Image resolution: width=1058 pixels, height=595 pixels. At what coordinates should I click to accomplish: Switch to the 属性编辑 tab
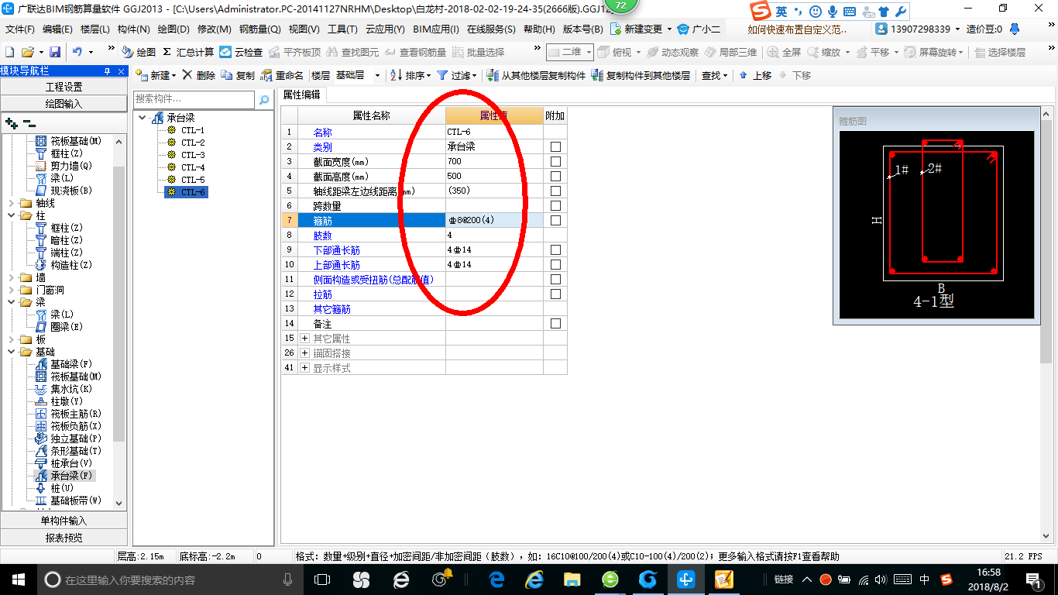(x=302, y=95)
